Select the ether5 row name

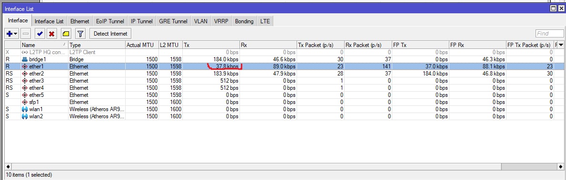(x=37, y=95)
